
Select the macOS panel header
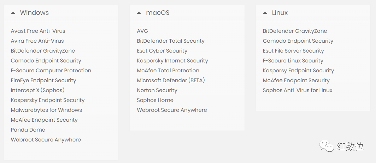(158, 13)
